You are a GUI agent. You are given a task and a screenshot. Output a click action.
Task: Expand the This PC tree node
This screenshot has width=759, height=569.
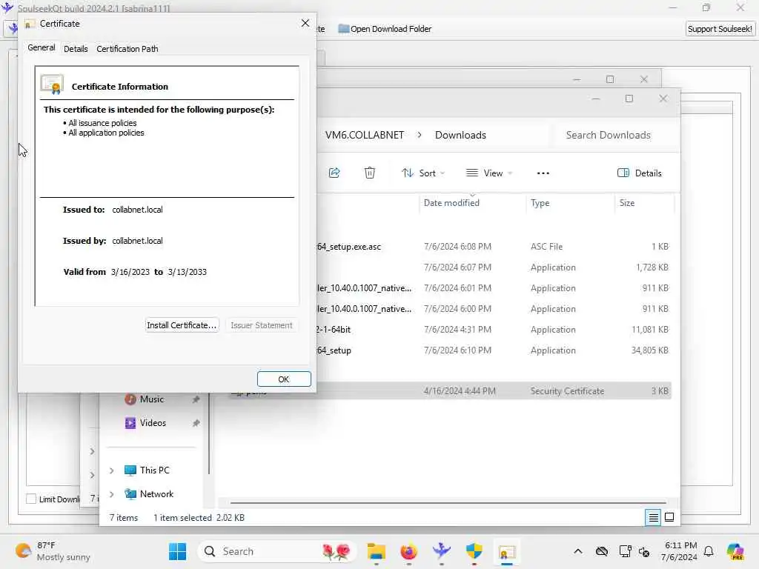point(112,470)
